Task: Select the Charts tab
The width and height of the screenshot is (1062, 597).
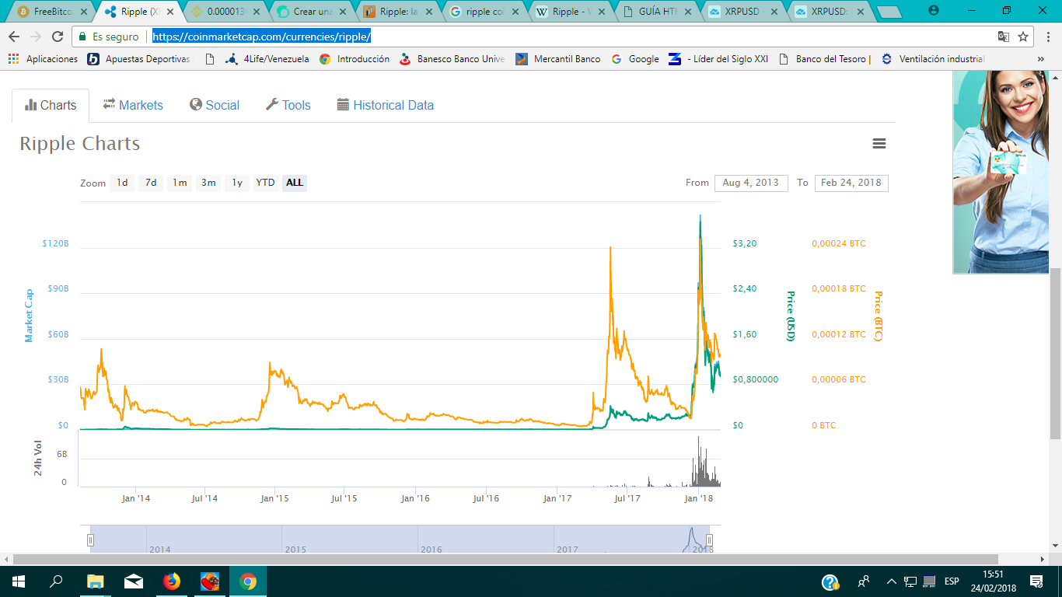Action: pyautogui.click(x=51, y=105)
